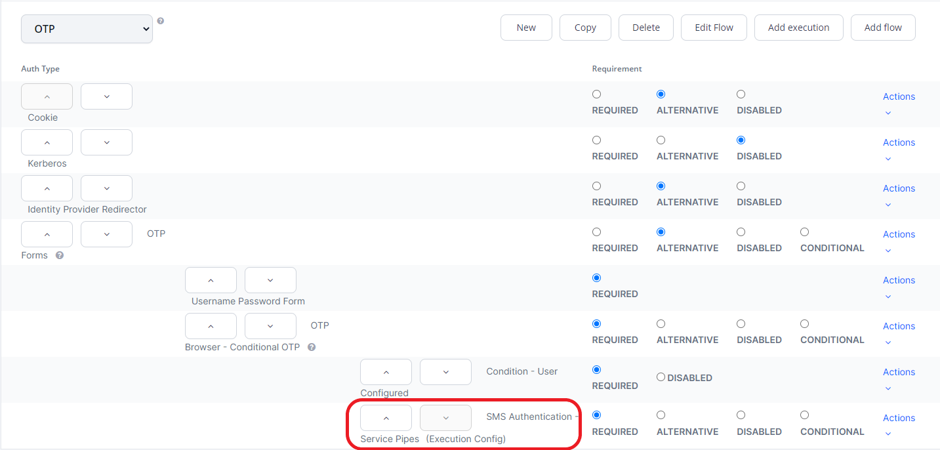Move Condition - User Configured down
The height and width of the screenshot is (450, 940).
click(445, 372)
